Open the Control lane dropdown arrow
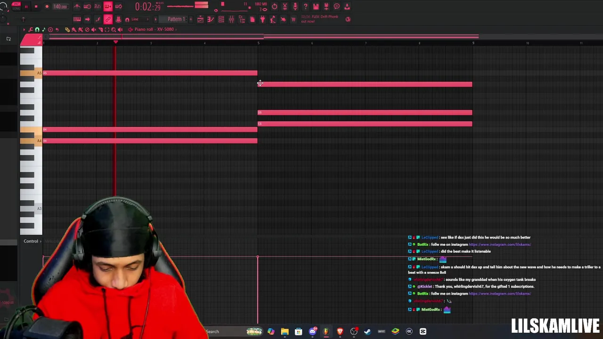Screen dimensions: 603x339 point(41,241)
